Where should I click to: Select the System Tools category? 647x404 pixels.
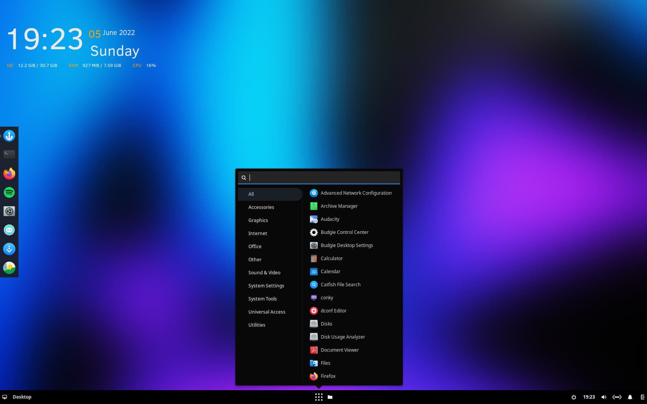270,299
